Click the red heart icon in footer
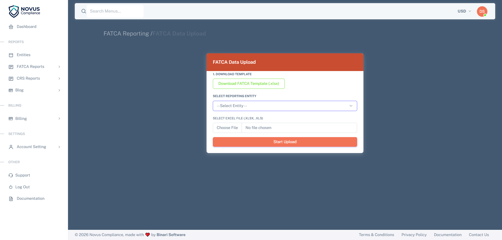Viewport: 502px width, 240px height. (x=147, y=235)
